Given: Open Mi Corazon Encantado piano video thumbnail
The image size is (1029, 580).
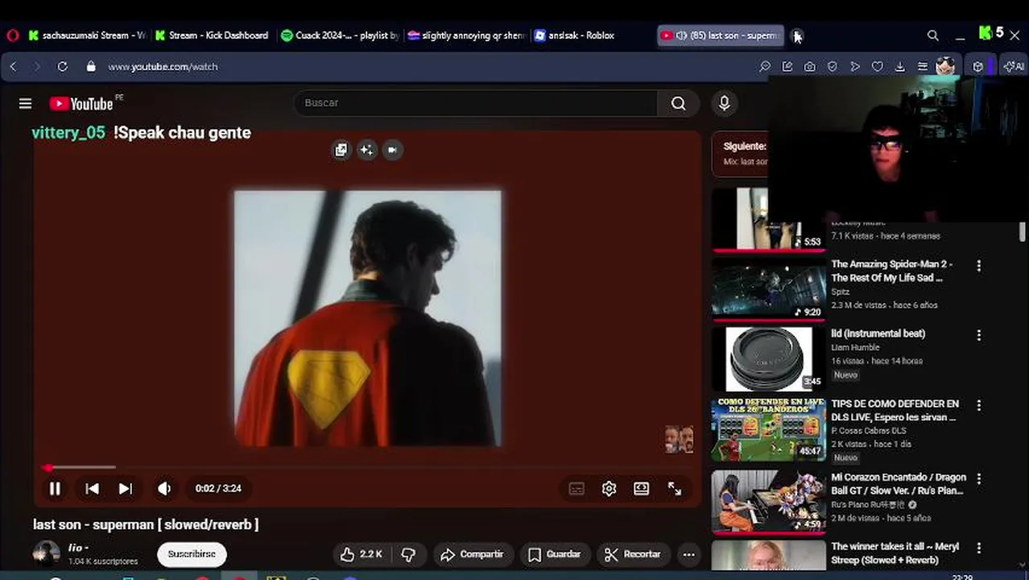Looking at the screenshot, I should tap(769, 502).
